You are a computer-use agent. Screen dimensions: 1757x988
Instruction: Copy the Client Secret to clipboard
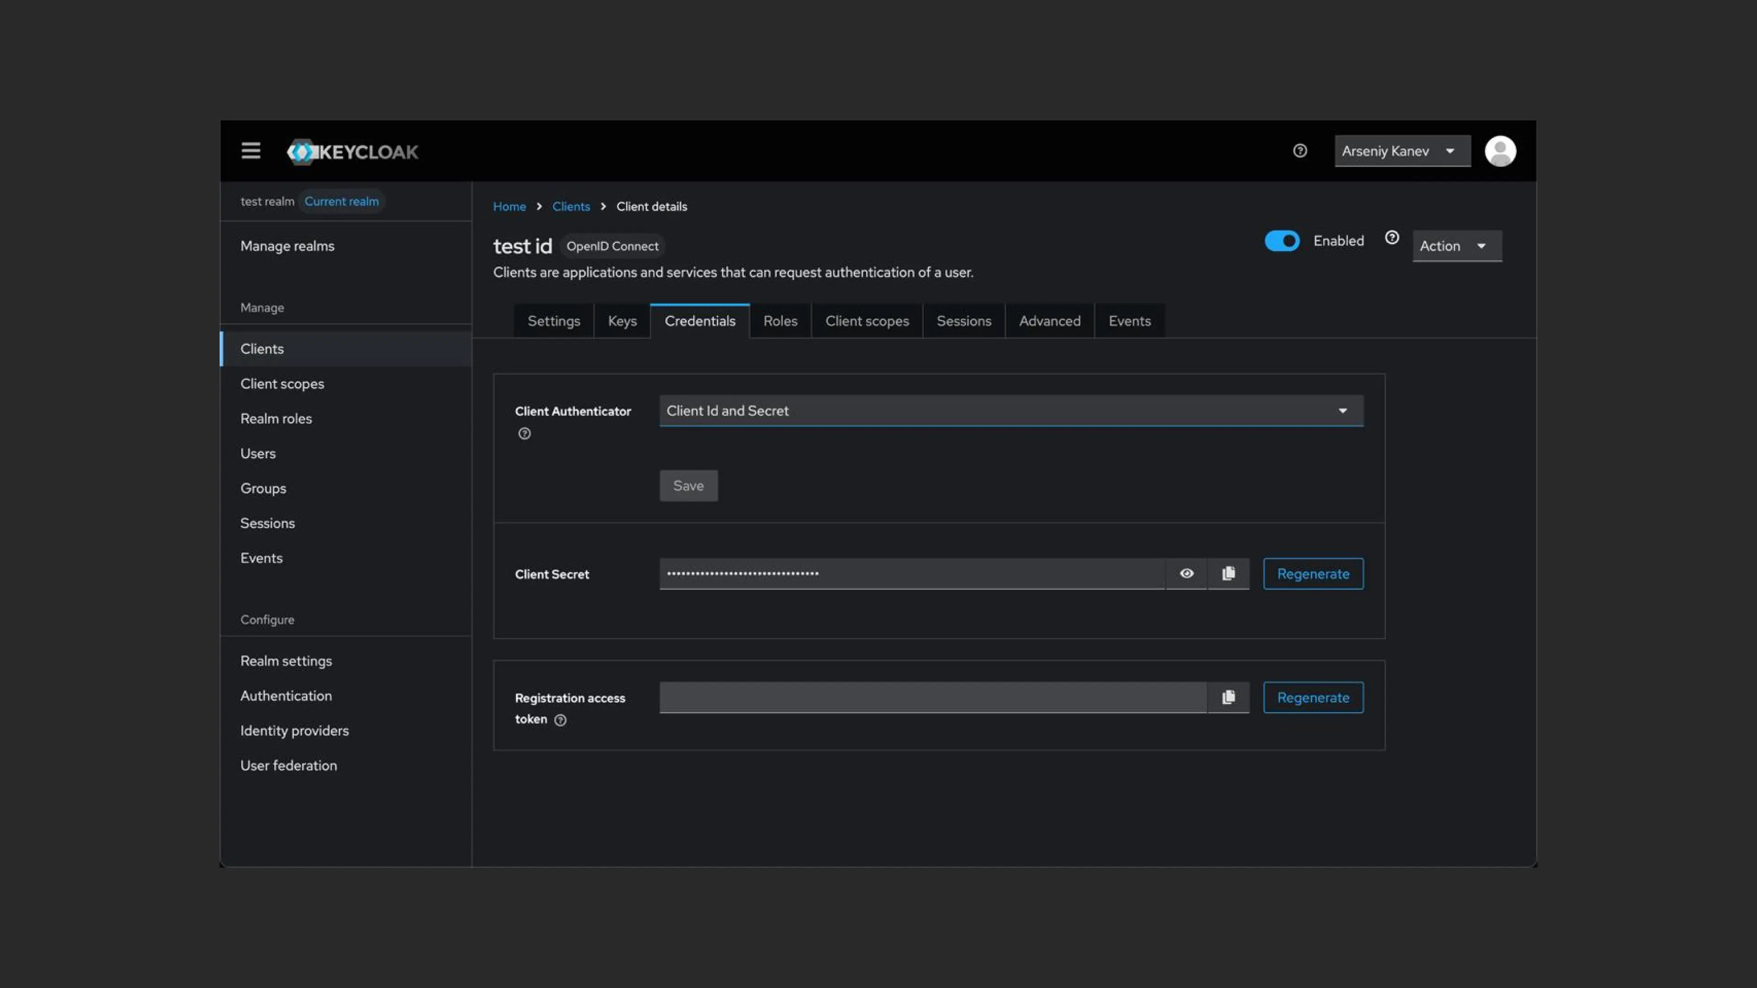point(1229,574)
